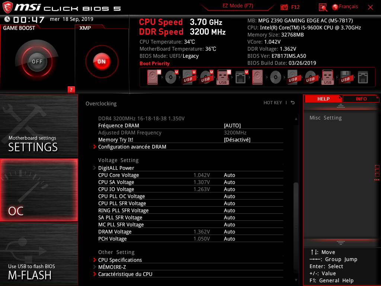The width and height of the screenshot is (381, 286).
Task: Click the settings list scrollbar thumb
Action: pyautogui.click(x=296, y=225)
